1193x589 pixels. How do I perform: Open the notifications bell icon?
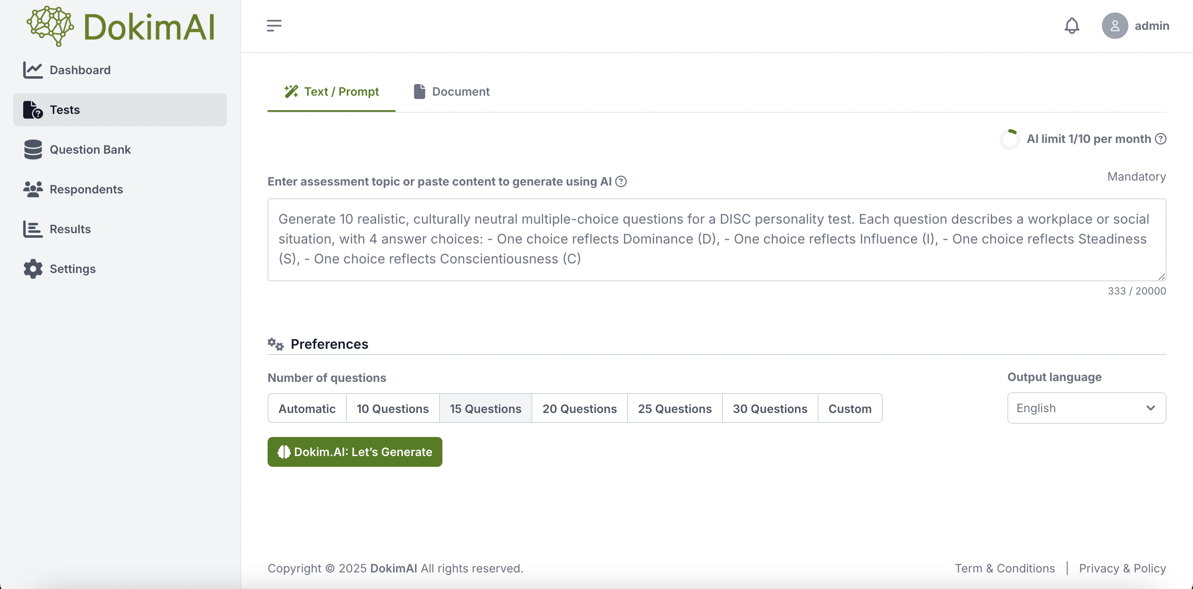tap(1072, 25)
